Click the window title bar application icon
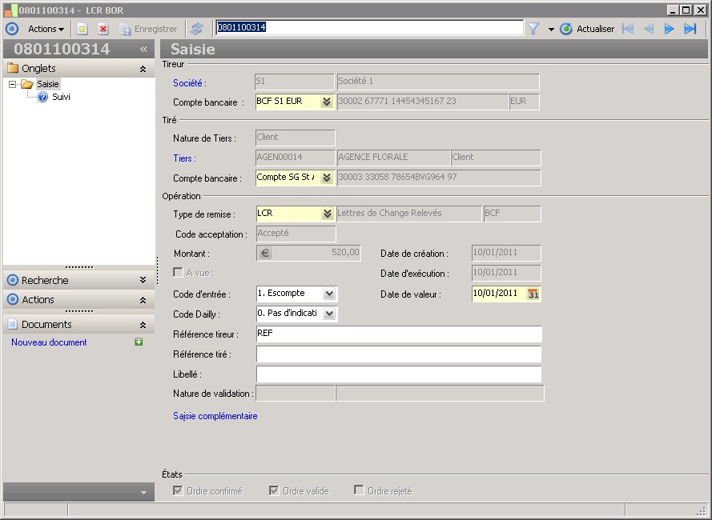Viewport: 712px width, 520px height. click(x=11, y=10)
